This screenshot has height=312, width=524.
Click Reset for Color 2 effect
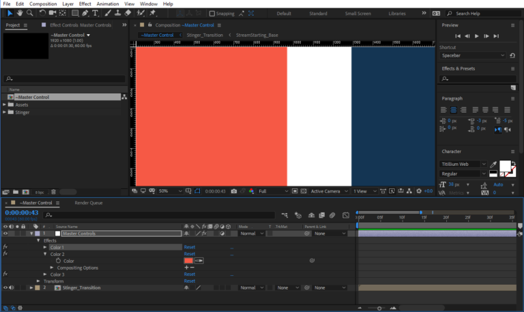pos(189,254)
